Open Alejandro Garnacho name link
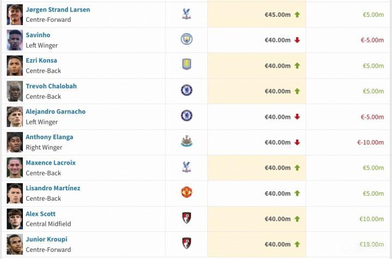This screenshot has height=259, width=392. pos(56,112)
